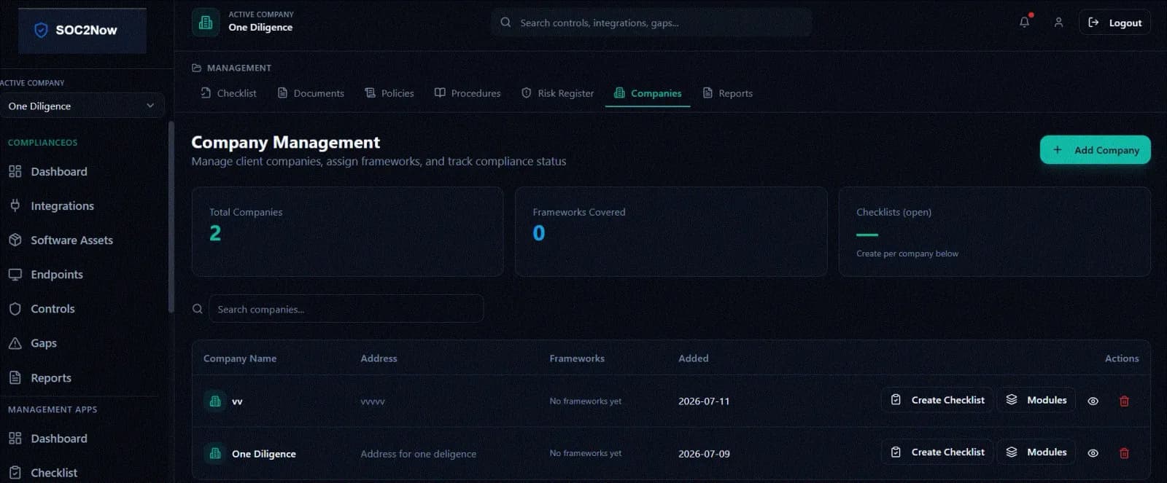
Task: Click the Frameworks column header
Action: (x=577, y=358)
